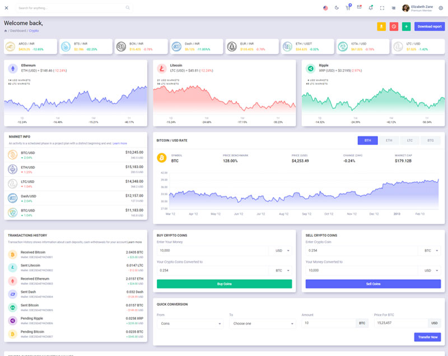The image size is (448, 356).
Task: Open the Quick Conversion From Coins dropdown
Action: click(x=189, y=324)
